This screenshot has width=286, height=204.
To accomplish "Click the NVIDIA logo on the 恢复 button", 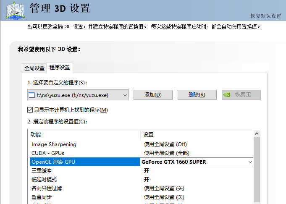I will (x=226, y=95).
